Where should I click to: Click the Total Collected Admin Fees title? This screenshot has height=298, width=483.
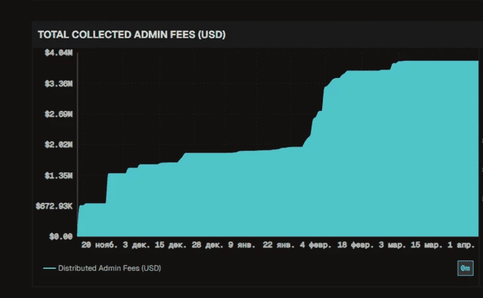click(132, 34)
